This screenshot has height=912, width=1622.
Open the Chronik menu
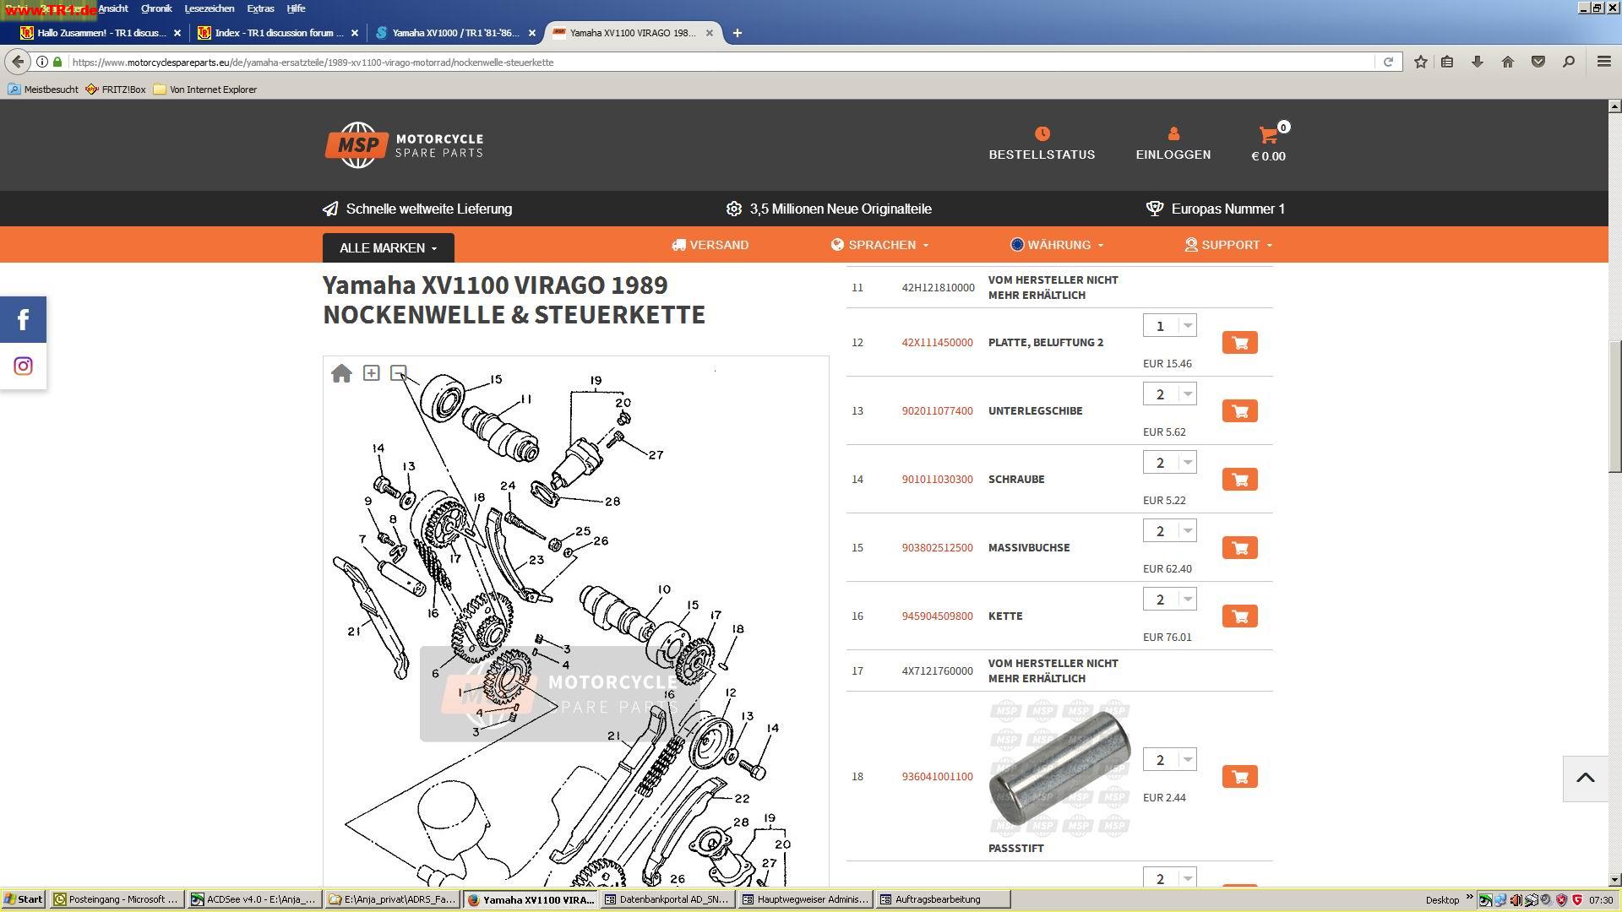point(156,8)
